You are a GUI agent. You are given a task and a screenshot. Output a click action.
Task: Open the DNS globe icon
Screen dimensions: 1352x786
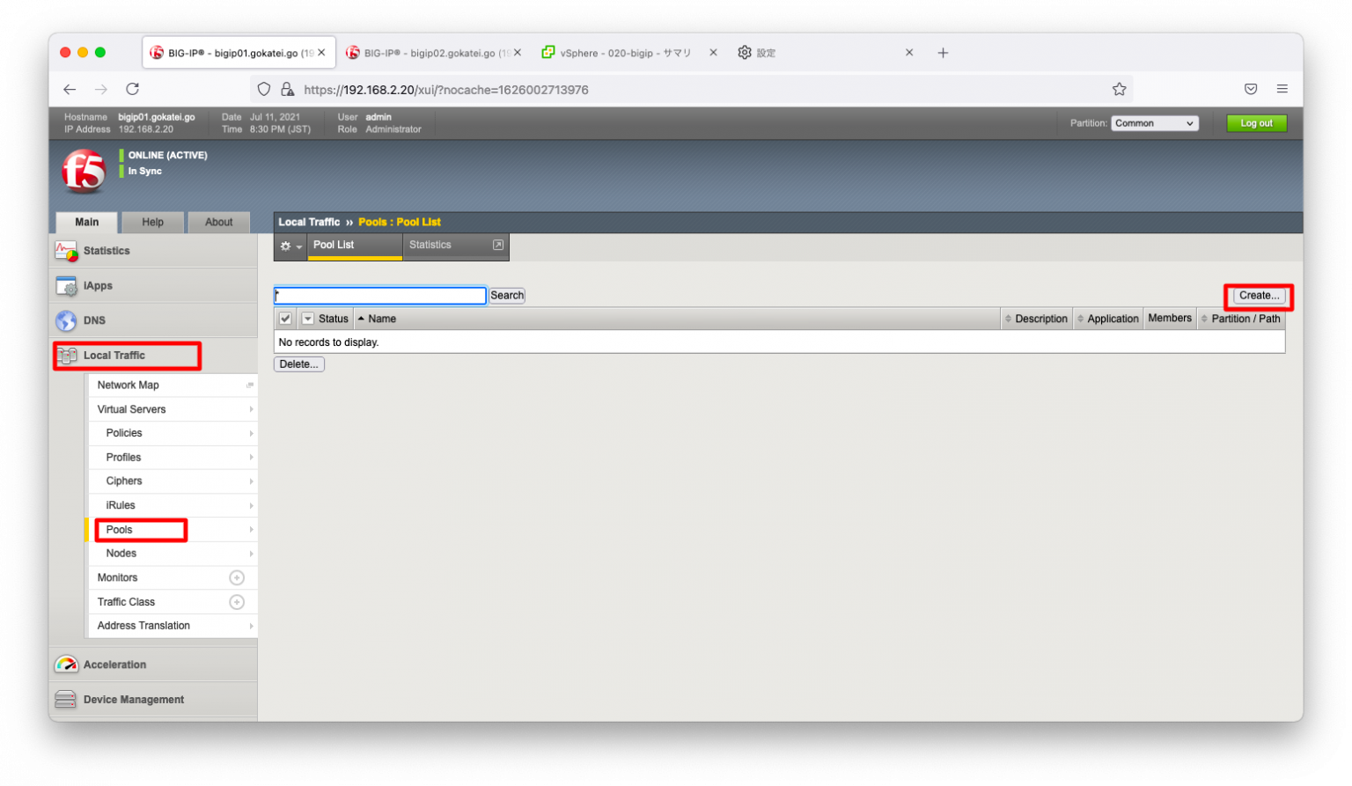[x=66, y=320]
